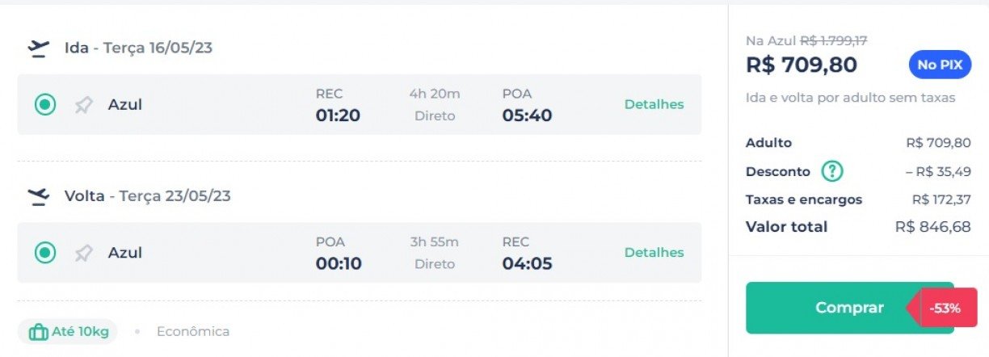Click the landing plane icon beside Volta

[38, 196]
